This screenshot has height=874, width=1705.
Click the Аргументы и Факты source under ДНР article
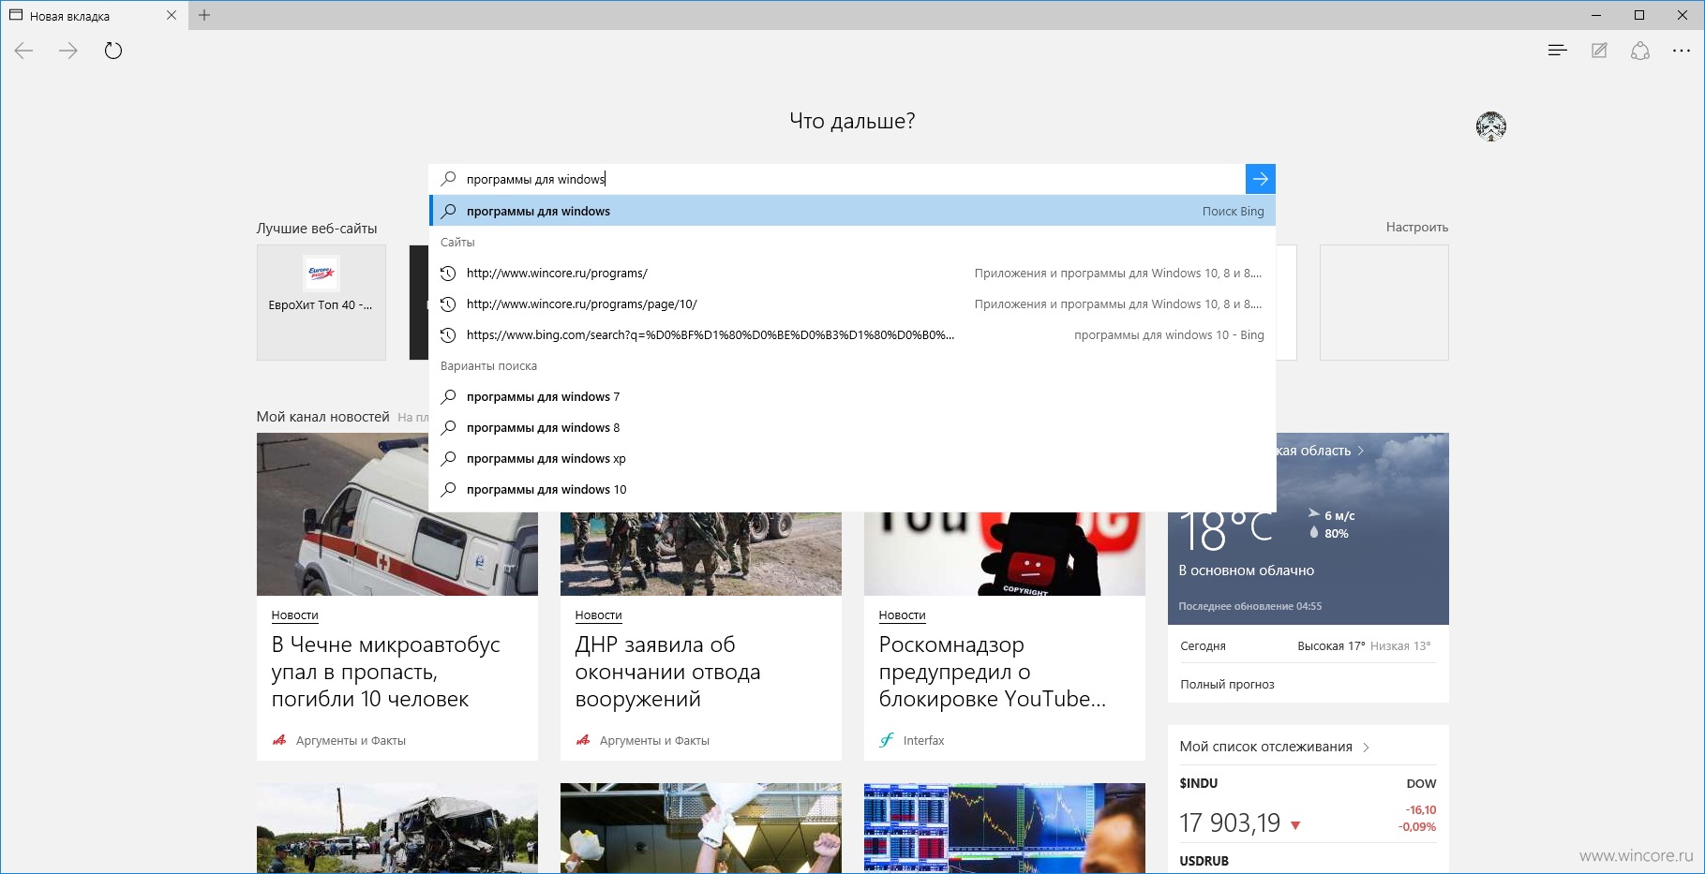click(x=654, y=741)
